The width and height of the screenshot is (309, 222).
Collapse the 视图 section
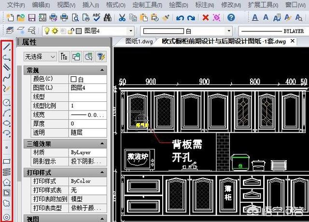point(102,219)
